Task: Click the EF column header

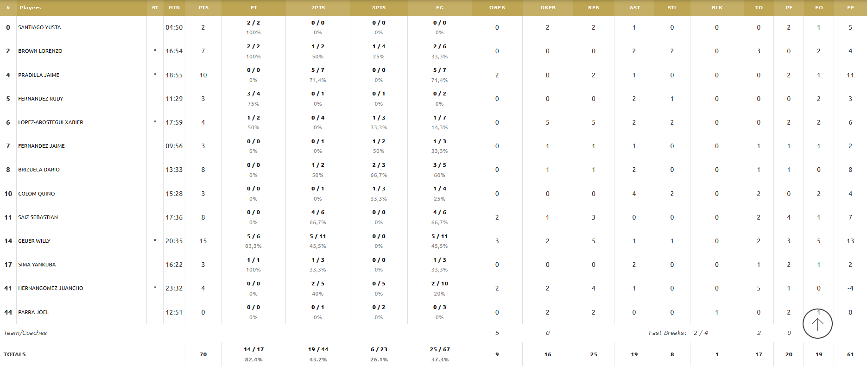Action: 850,8
